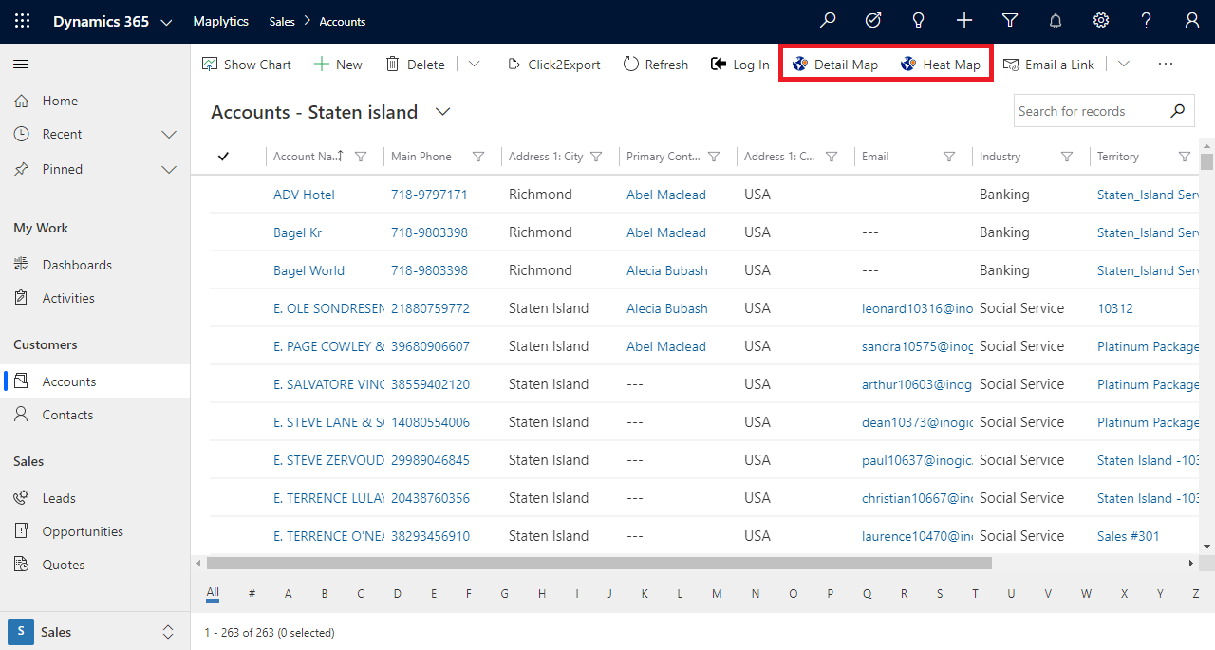The height and width of the screenshot is (650, 1215).
Task: Expand the Delete split-button dropdown arrow
Action: click(x=474, y=65)
